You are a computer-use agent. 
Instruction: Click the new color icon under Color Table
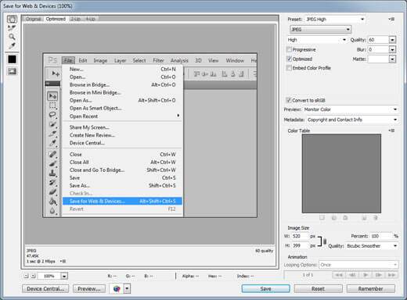point(364,218)
